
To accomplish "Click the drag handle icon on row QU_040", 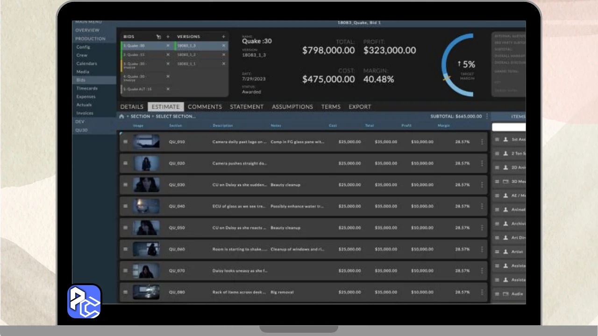I will [x=125, y=206].
